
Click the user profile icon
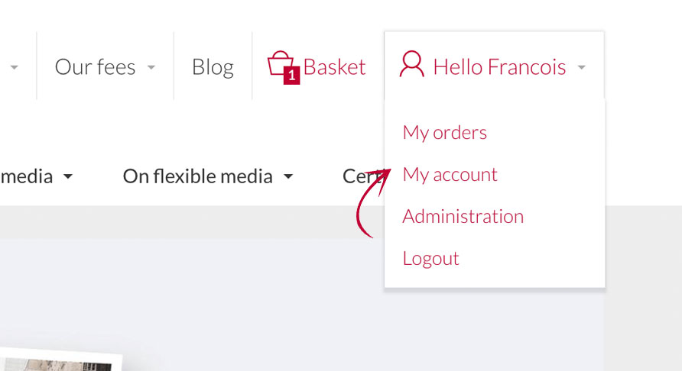(411, 65)
